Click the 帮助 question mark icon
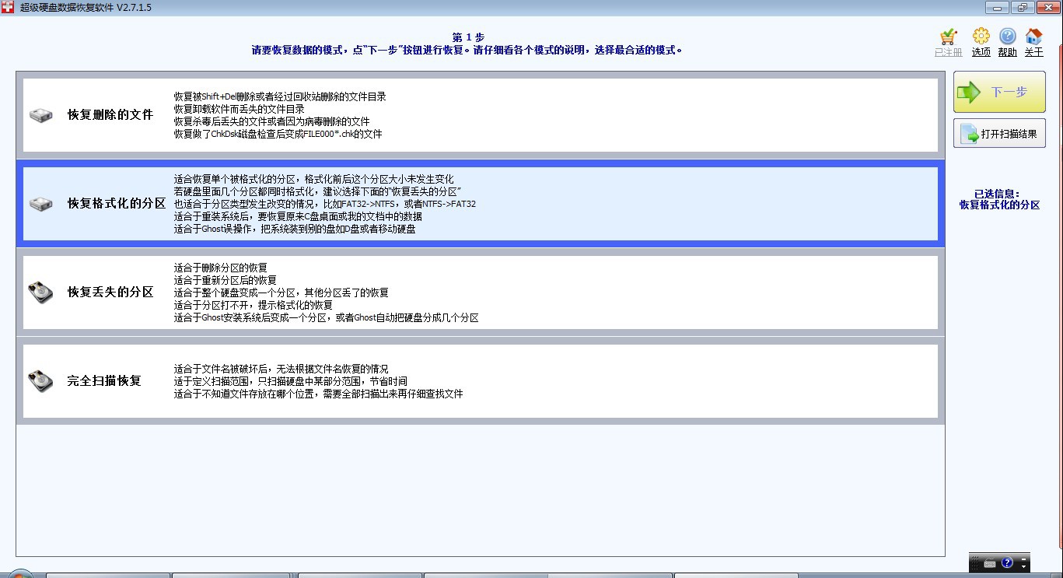 pyautogui.click(x=1007, y=37)
